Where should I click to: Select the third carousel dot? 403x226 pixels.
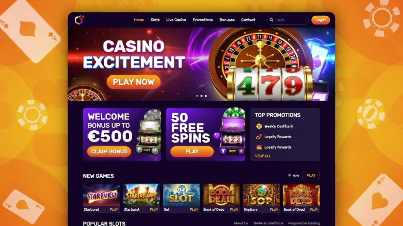(205, 96)
